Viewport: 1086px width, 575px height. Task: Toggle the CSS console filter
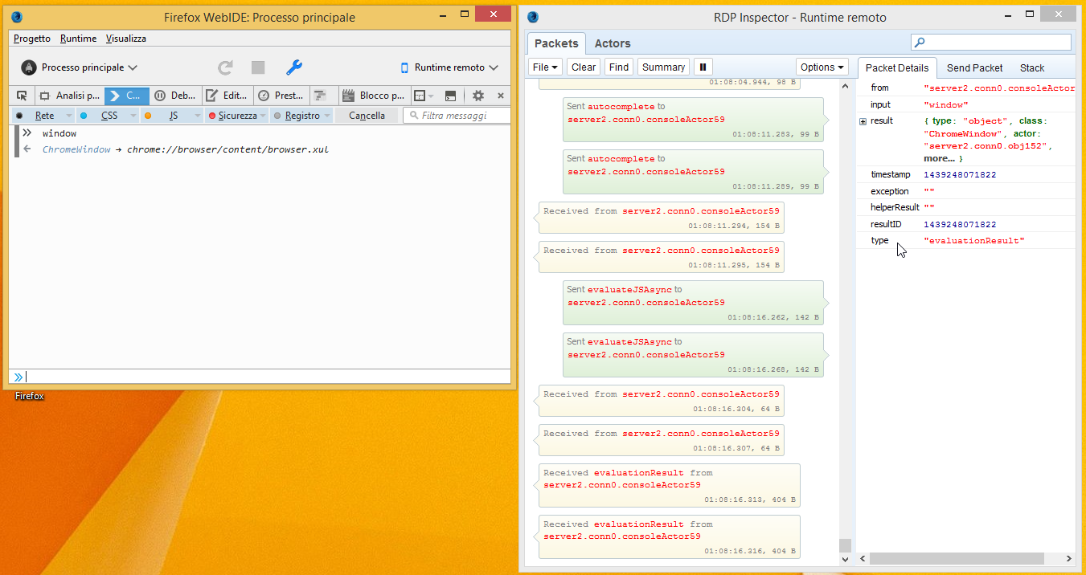(x=101, y=116)
